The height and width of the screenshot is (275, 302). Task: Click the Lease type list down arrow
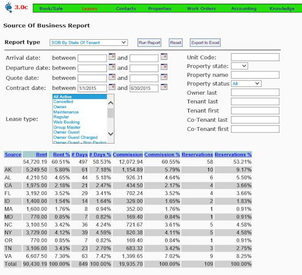tap(111, 134)
